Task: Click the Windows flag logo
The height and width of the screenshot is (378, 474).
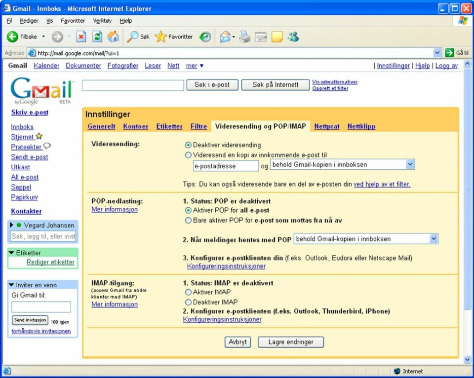Action: (463, 21)
